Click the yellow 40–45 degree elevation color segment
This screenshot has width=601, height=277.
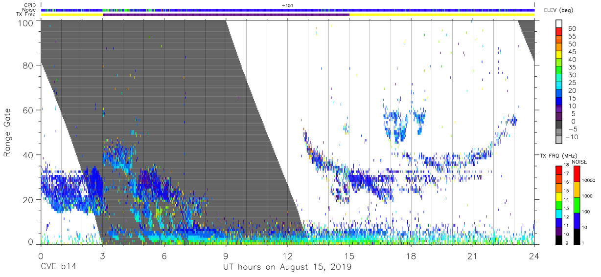(x=560, y=56)
